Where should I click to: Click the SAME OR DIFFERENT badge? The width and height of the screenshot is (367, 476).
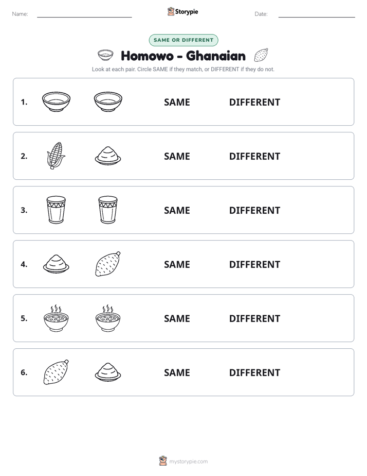183,40
